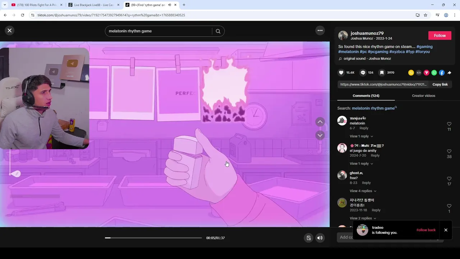Share the video to WhatsApp
This screenshot has height=259, width=460.
pyautogui.click(x=434, y=73)
